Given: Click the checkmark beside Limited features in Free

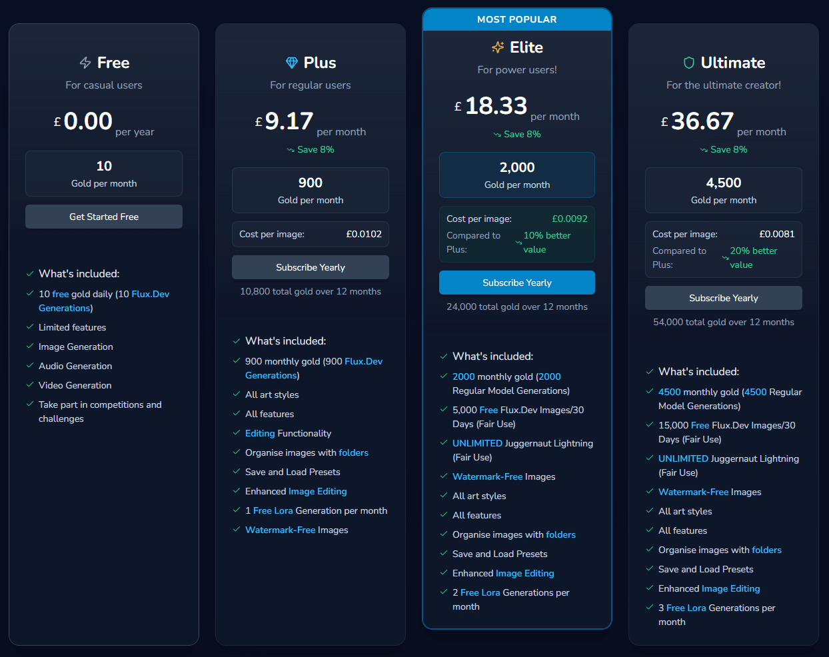Looking at the screenshot, I should pyautogui.click(x=30, y=327).
